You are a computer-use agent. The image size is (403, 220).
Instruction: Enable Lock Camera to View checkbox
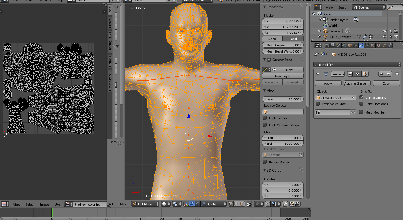[x=265, y=125]
